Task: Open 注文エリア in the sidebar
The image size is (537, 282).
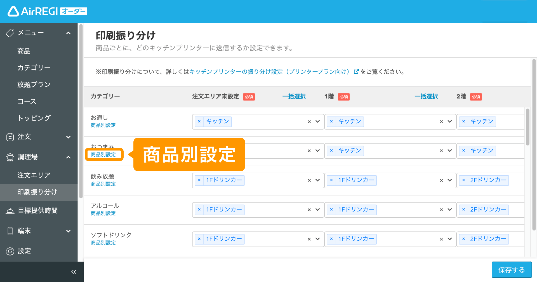Action: [x=34, y=175]
